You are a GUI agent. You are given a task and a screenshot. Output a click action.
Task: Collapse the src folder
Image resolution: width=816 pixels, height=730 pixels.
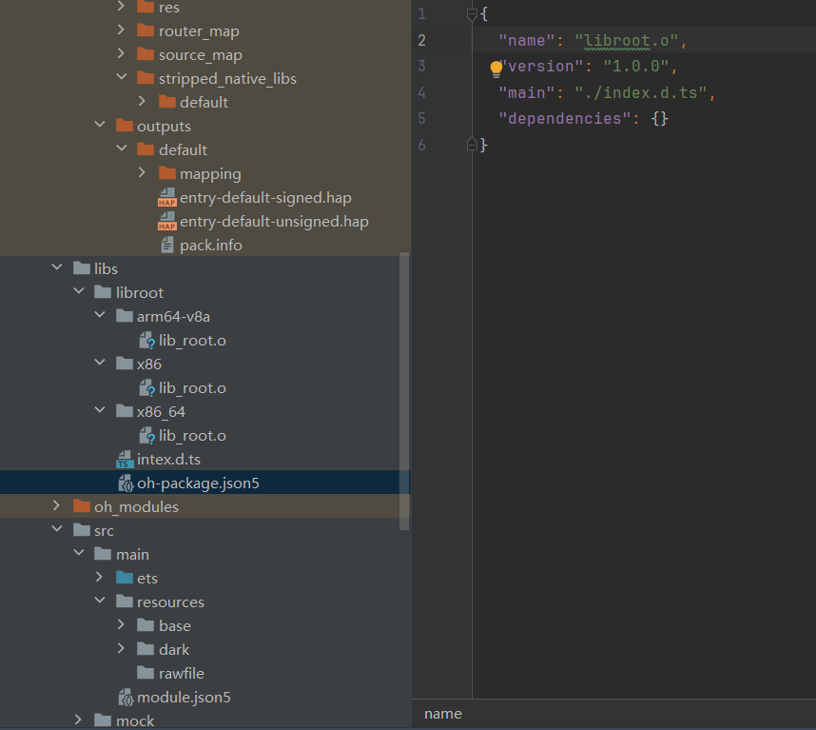[x=57, y=529]
